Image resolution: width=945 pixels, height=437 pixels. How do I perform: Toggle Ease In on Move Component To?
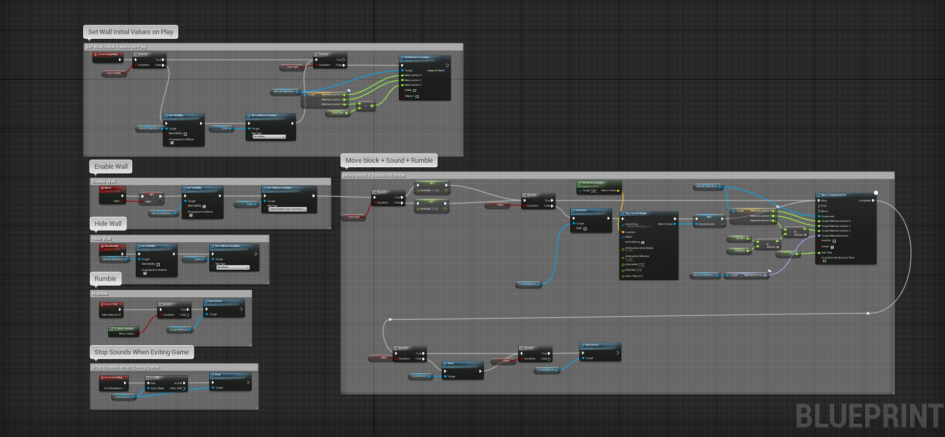click(x=832, y=247)
